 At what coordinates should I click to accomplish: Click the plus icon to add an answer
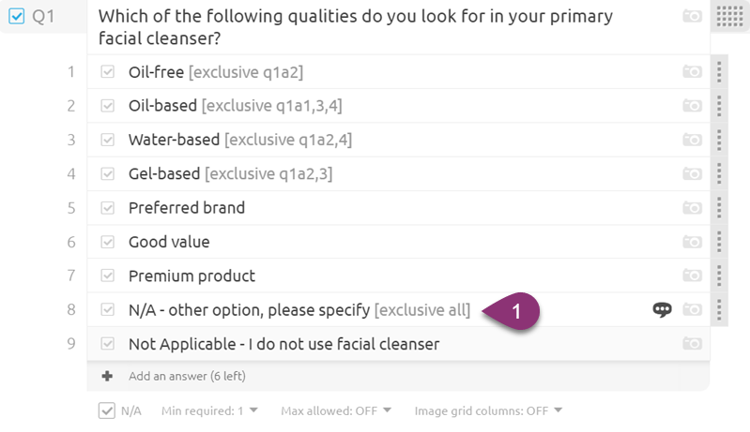pos(107,376)
